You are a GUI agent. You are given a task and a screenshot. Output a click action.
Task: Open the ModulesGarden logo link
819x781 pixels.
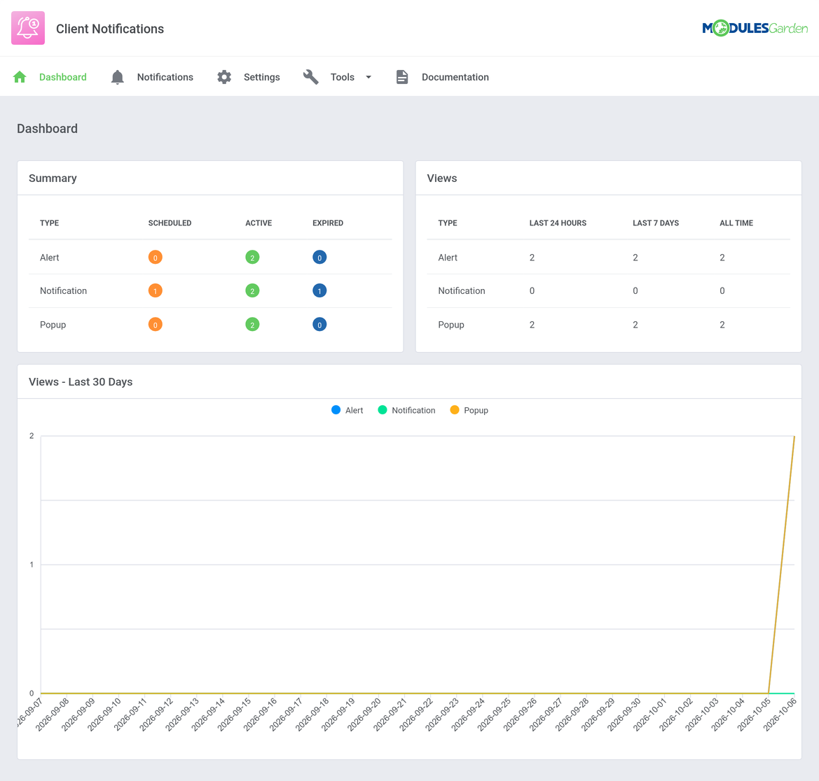click(755, 28)
